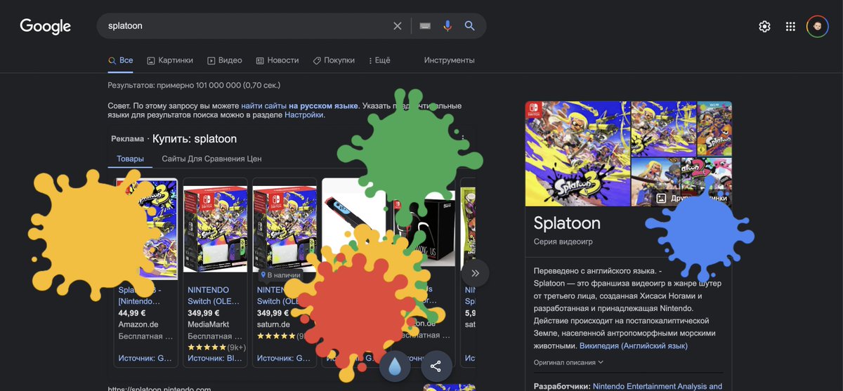This screenshot has height=391, width=843.
Task: Open the Настройки link in the tip
Action: click(x=303, y=114)
